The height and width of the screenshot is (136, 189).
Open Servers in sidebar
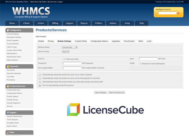coord(10,106)
